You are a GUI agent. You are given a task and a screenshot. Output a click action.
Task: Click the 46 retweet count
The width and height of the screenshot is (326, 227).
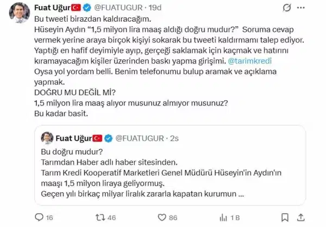point(111,218)
